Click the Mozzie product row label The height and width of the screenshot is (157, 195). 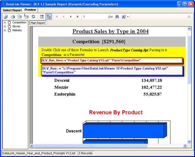pos(61,87)
